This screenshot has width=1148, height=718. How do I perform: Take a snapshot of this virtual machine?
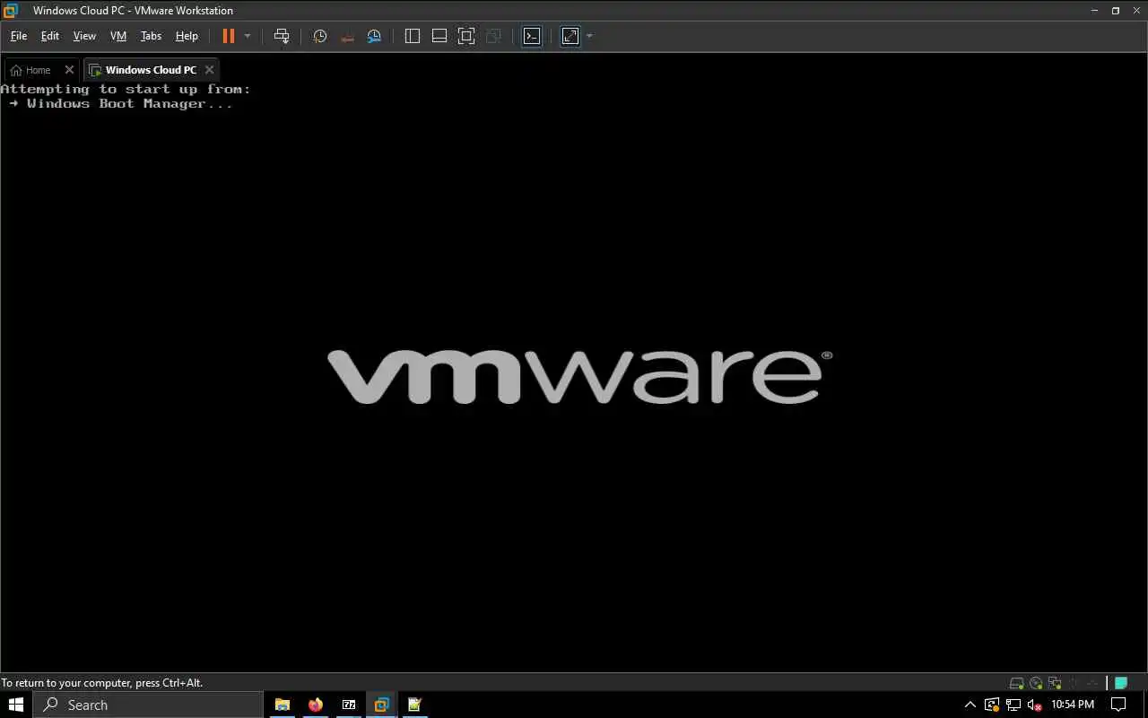click(x=320, y=36)
